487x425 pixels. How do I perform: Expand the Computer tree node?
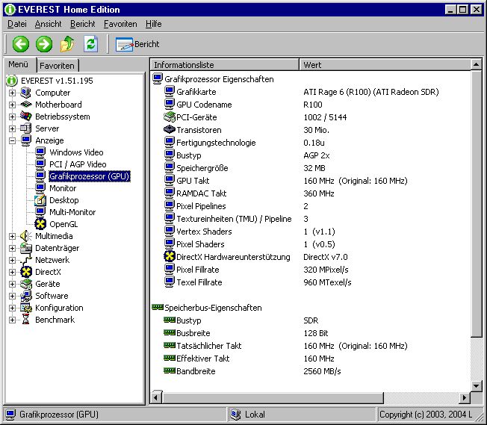tap(12, 93)
